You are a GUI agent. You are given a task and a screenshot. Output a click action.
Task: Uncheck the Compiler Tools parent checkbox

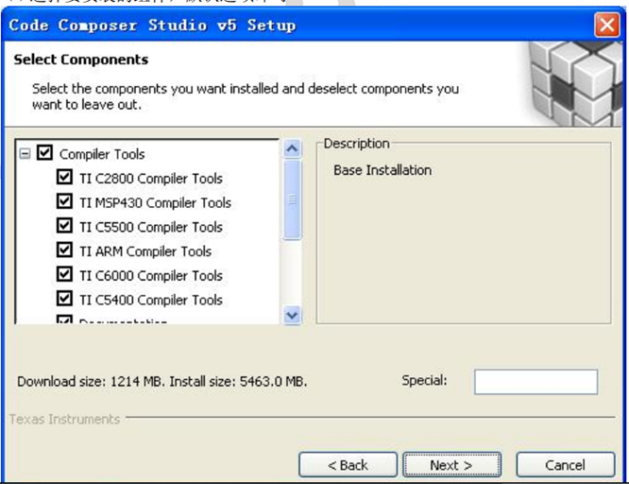(x=44, y=153)
